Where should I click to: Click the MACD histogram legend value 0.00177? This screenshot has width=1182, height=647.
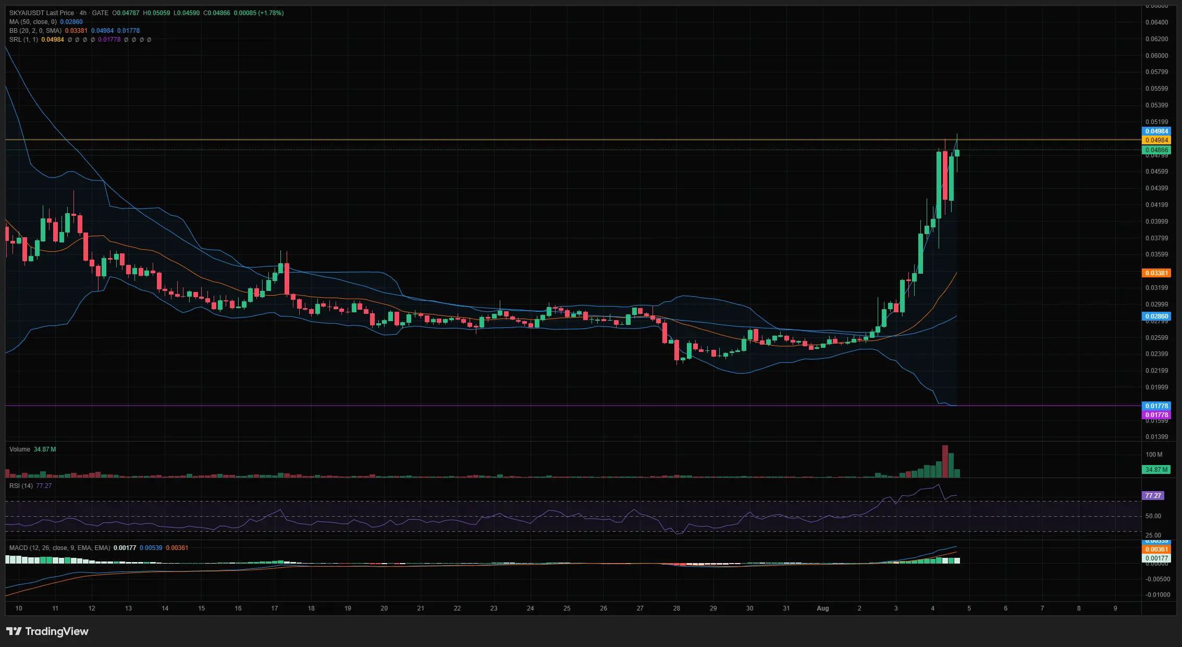coord(125,548)
